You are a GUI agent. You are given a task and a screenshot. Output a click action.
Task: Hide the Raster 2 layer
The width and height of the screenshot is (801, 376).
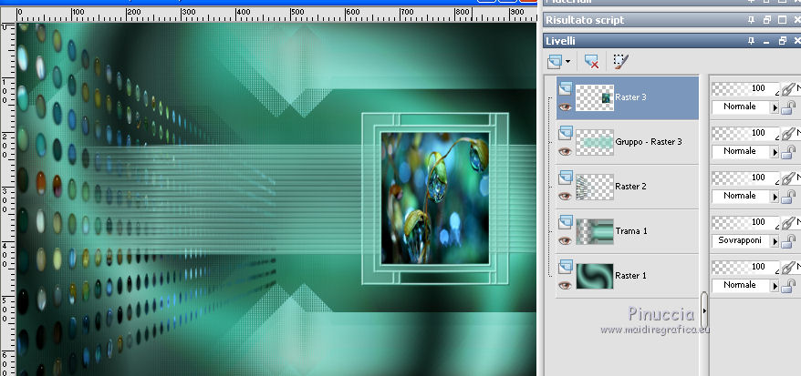pyautogui.click(x=565, y=196)
